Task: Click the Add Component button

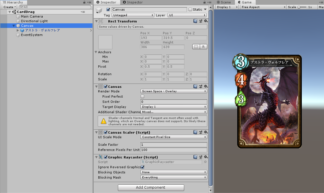Action: (151, 188)
